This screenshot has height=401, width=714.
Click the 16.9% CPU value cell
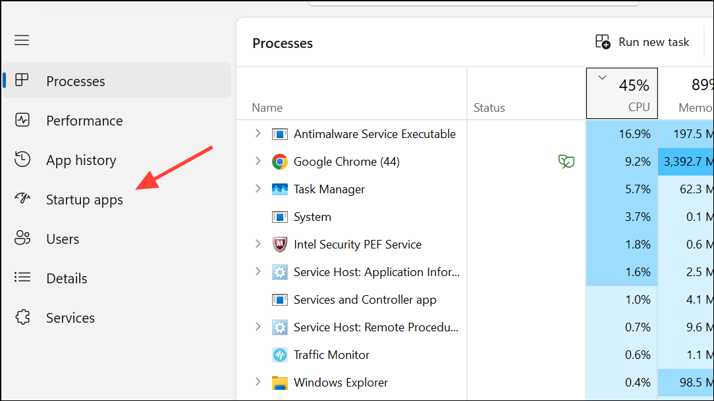(622, 134)
